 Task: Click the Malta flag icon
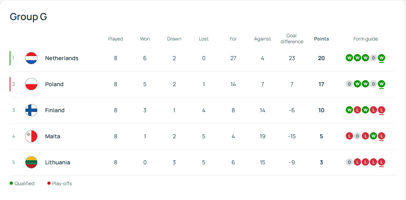31,136
